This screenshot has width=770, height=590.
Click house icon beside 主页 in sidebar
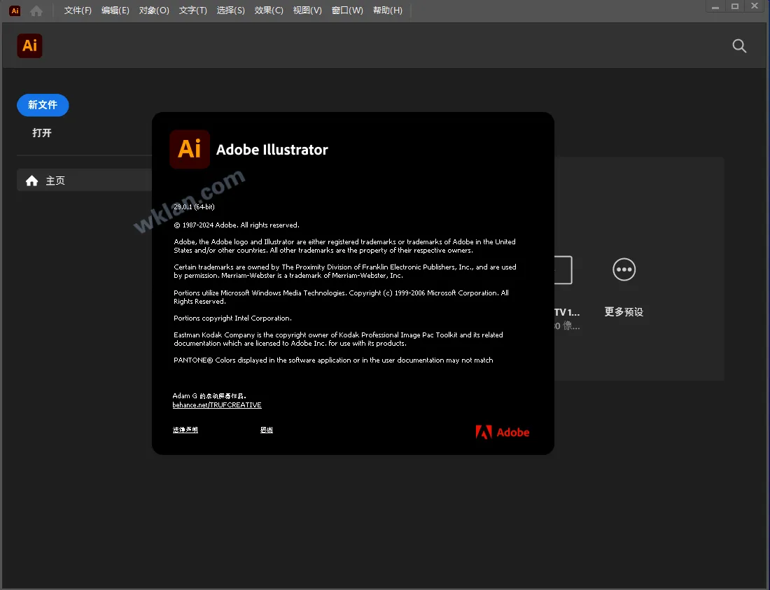pyautogui.click(x=31, y=181)
